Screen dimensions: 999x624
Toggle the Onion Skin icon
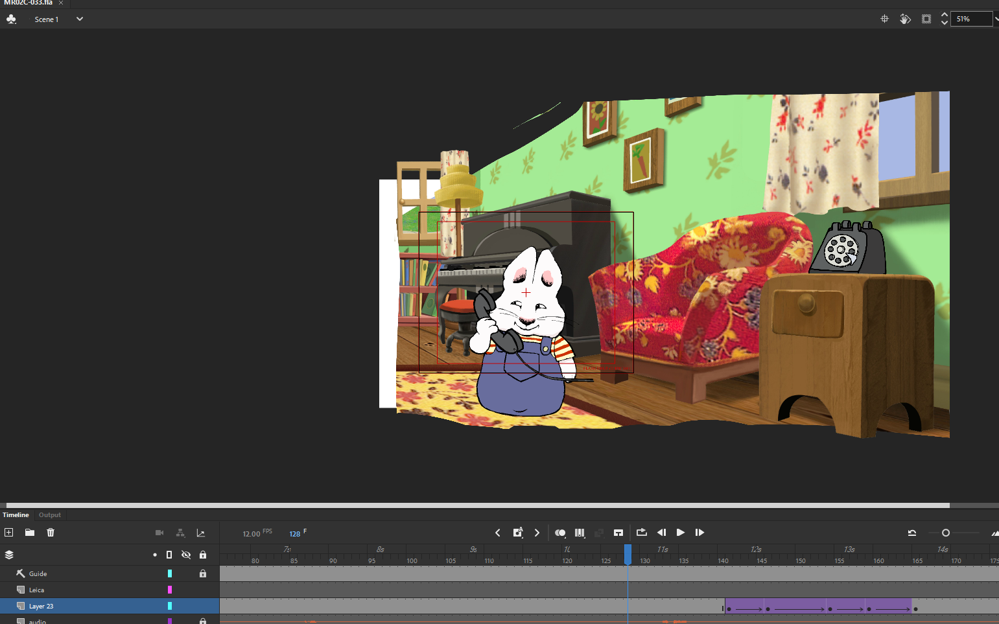click(560, 533)
